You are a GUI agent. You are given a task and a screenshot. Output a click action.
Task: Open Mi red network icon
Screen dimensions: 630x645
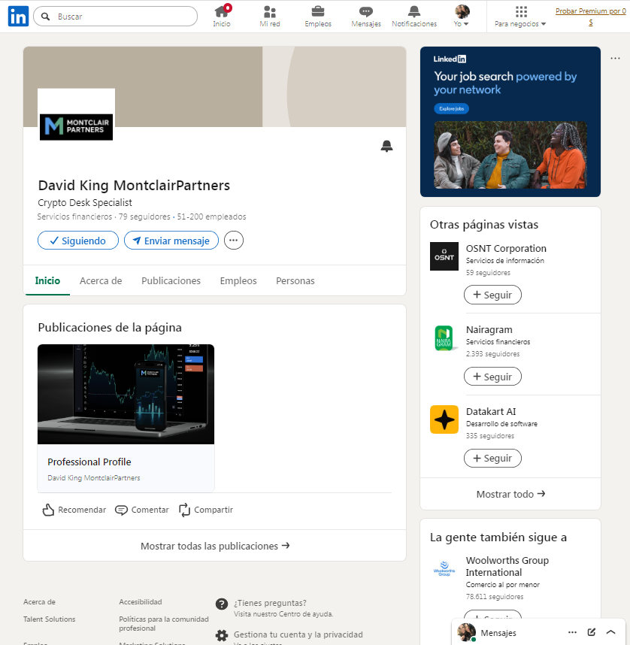(270, 17)
